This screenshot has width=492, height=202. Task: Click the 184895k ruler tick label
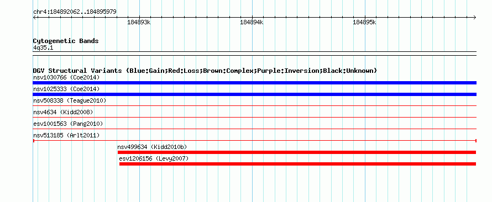[x=364, y=22]
